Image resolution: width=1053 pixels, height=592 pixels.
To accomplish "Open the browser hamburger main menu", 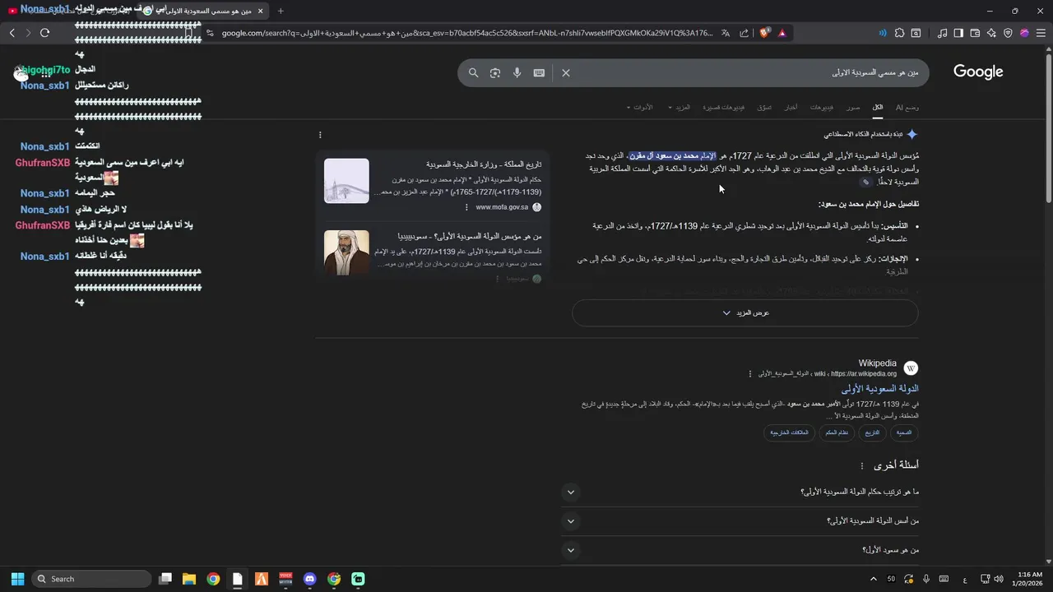I will pos(1041,33).
